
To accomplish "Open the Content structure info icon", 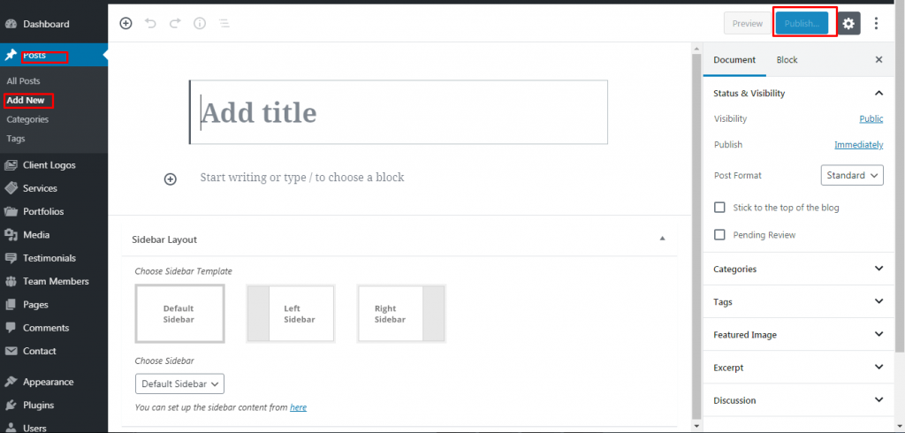I will coord(200,23).
